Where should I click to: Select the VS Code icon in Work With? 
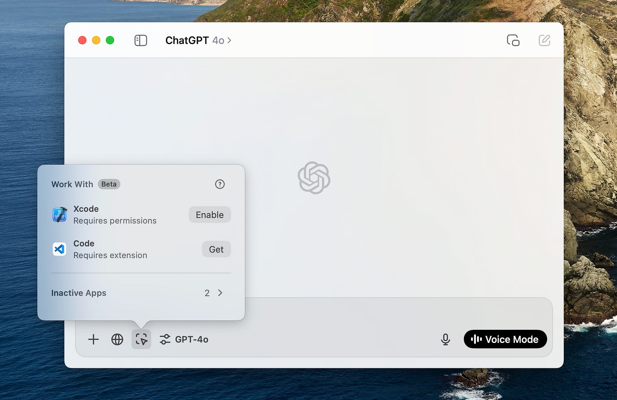click(59, 249)
